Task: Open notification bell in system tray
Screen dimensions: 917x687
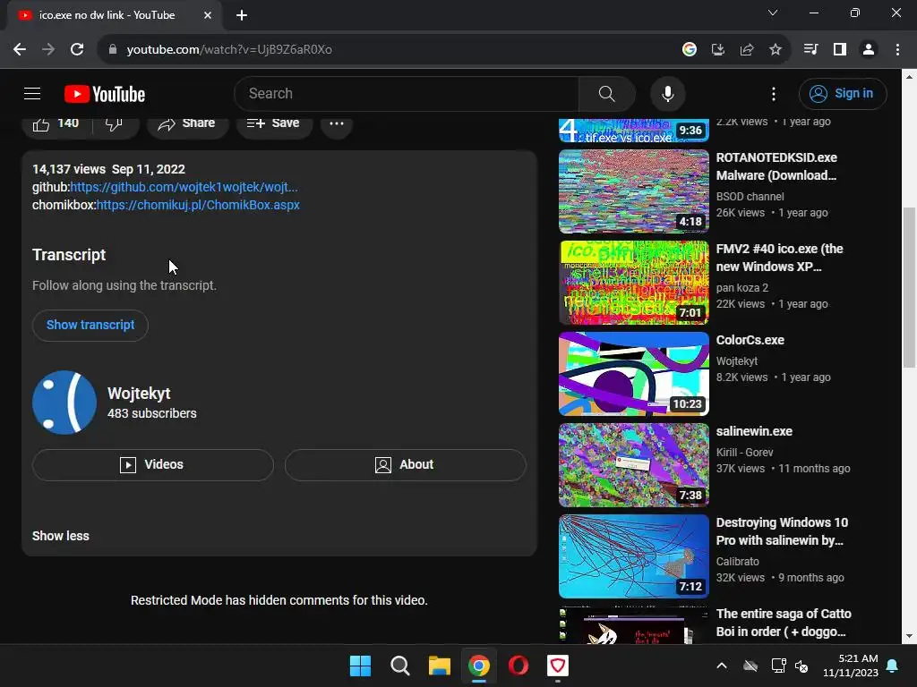Action: [x=893, y=666]
